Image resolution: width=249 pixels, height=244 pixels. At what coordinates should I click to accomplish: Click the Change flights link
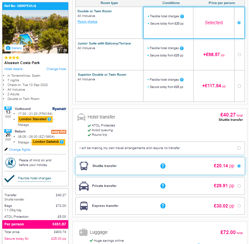click(20, 150)
